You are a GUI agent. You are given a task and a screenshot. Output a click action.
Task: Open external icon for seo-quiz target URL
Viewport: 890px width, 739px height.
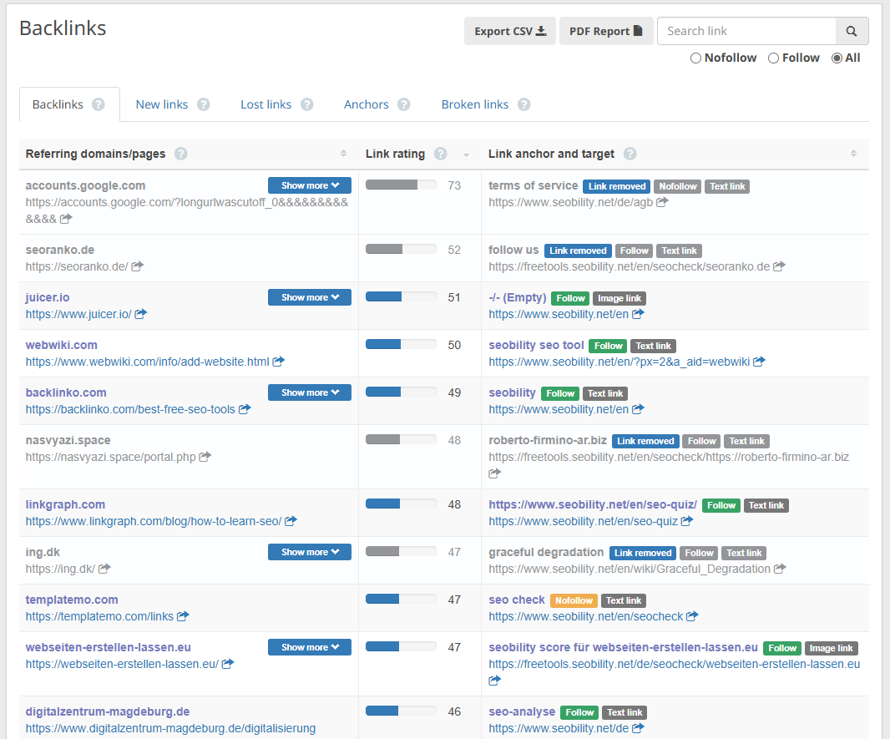pos(687,521)
